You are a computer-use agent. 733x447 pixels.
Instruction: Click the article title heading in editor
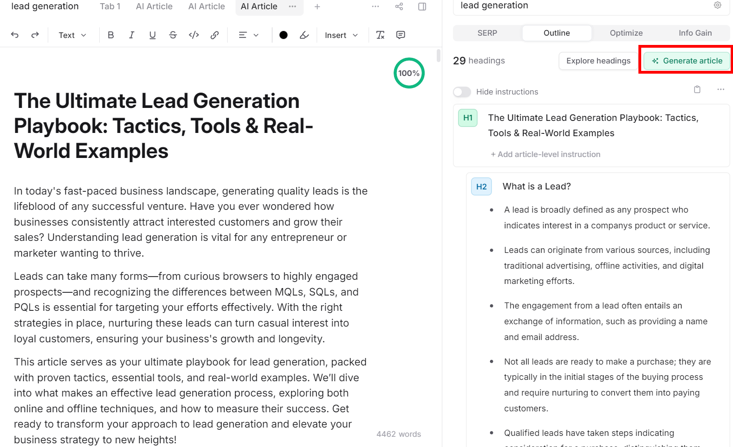pyautogui.click(x=164, y=126)
